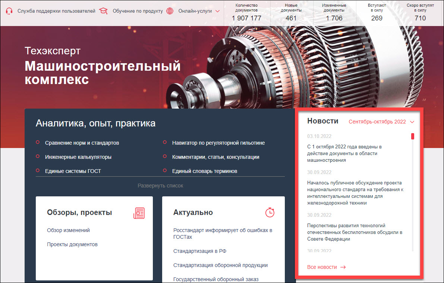Click the Новости panel heading

pos(323,121)
